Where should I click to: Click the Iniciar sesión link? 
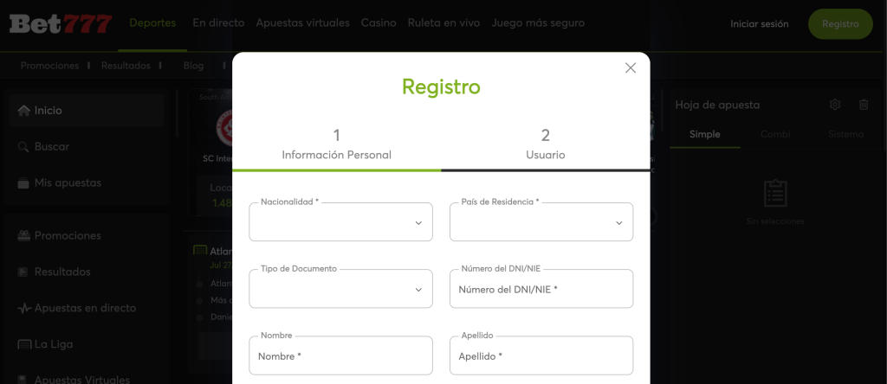tap(760, 24)
